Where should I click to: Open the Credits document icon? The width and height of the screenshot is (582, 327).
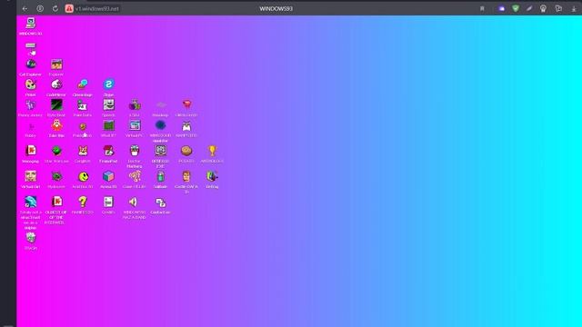108,202
